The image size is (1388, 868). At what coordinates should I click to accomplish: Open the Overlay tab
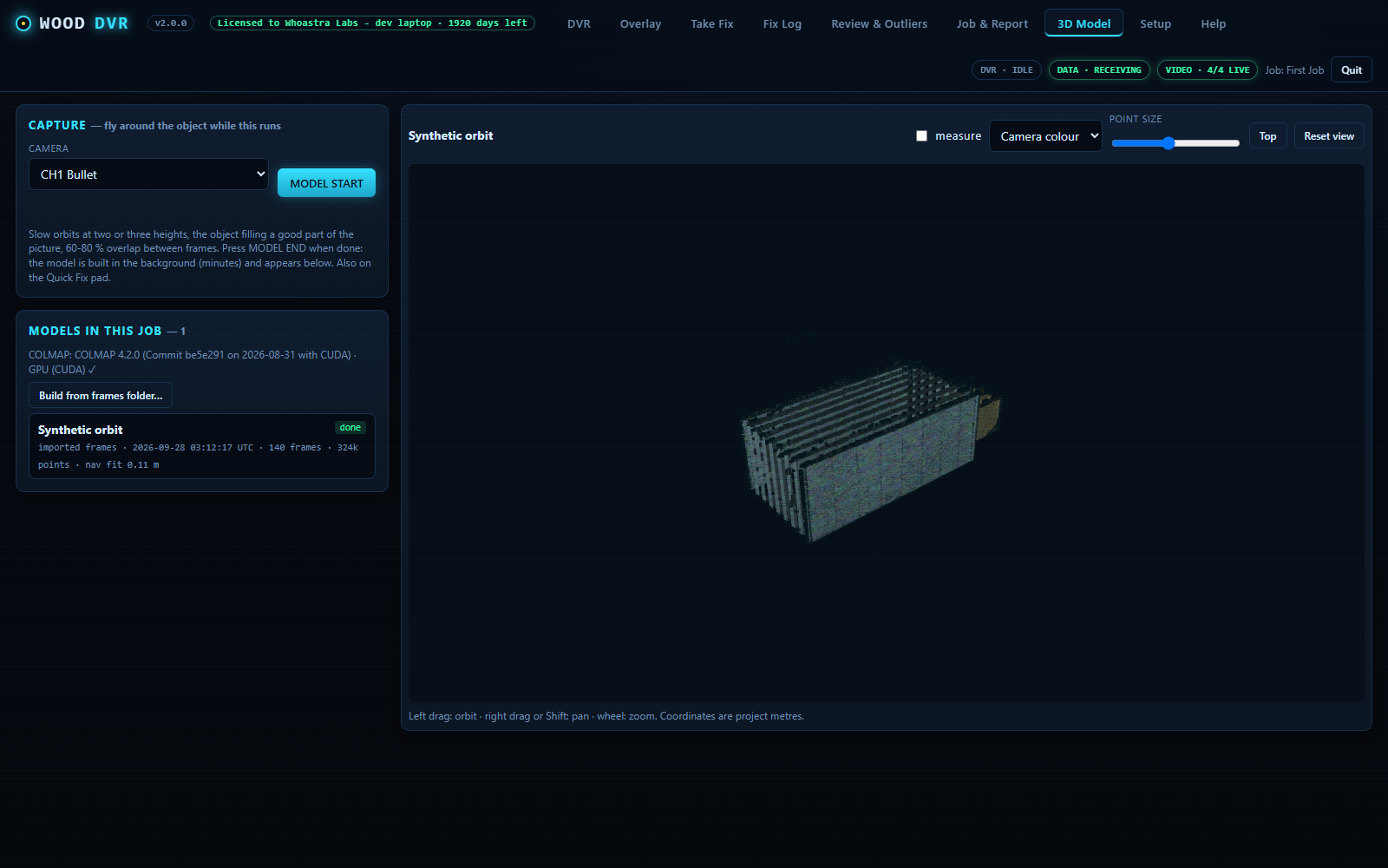(x=640, y=23)
